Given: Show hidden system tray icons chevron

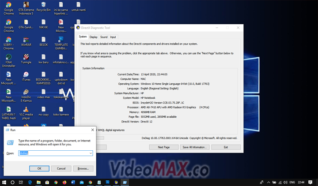Looking at the screenshot, I should click(x=269, y=182).
